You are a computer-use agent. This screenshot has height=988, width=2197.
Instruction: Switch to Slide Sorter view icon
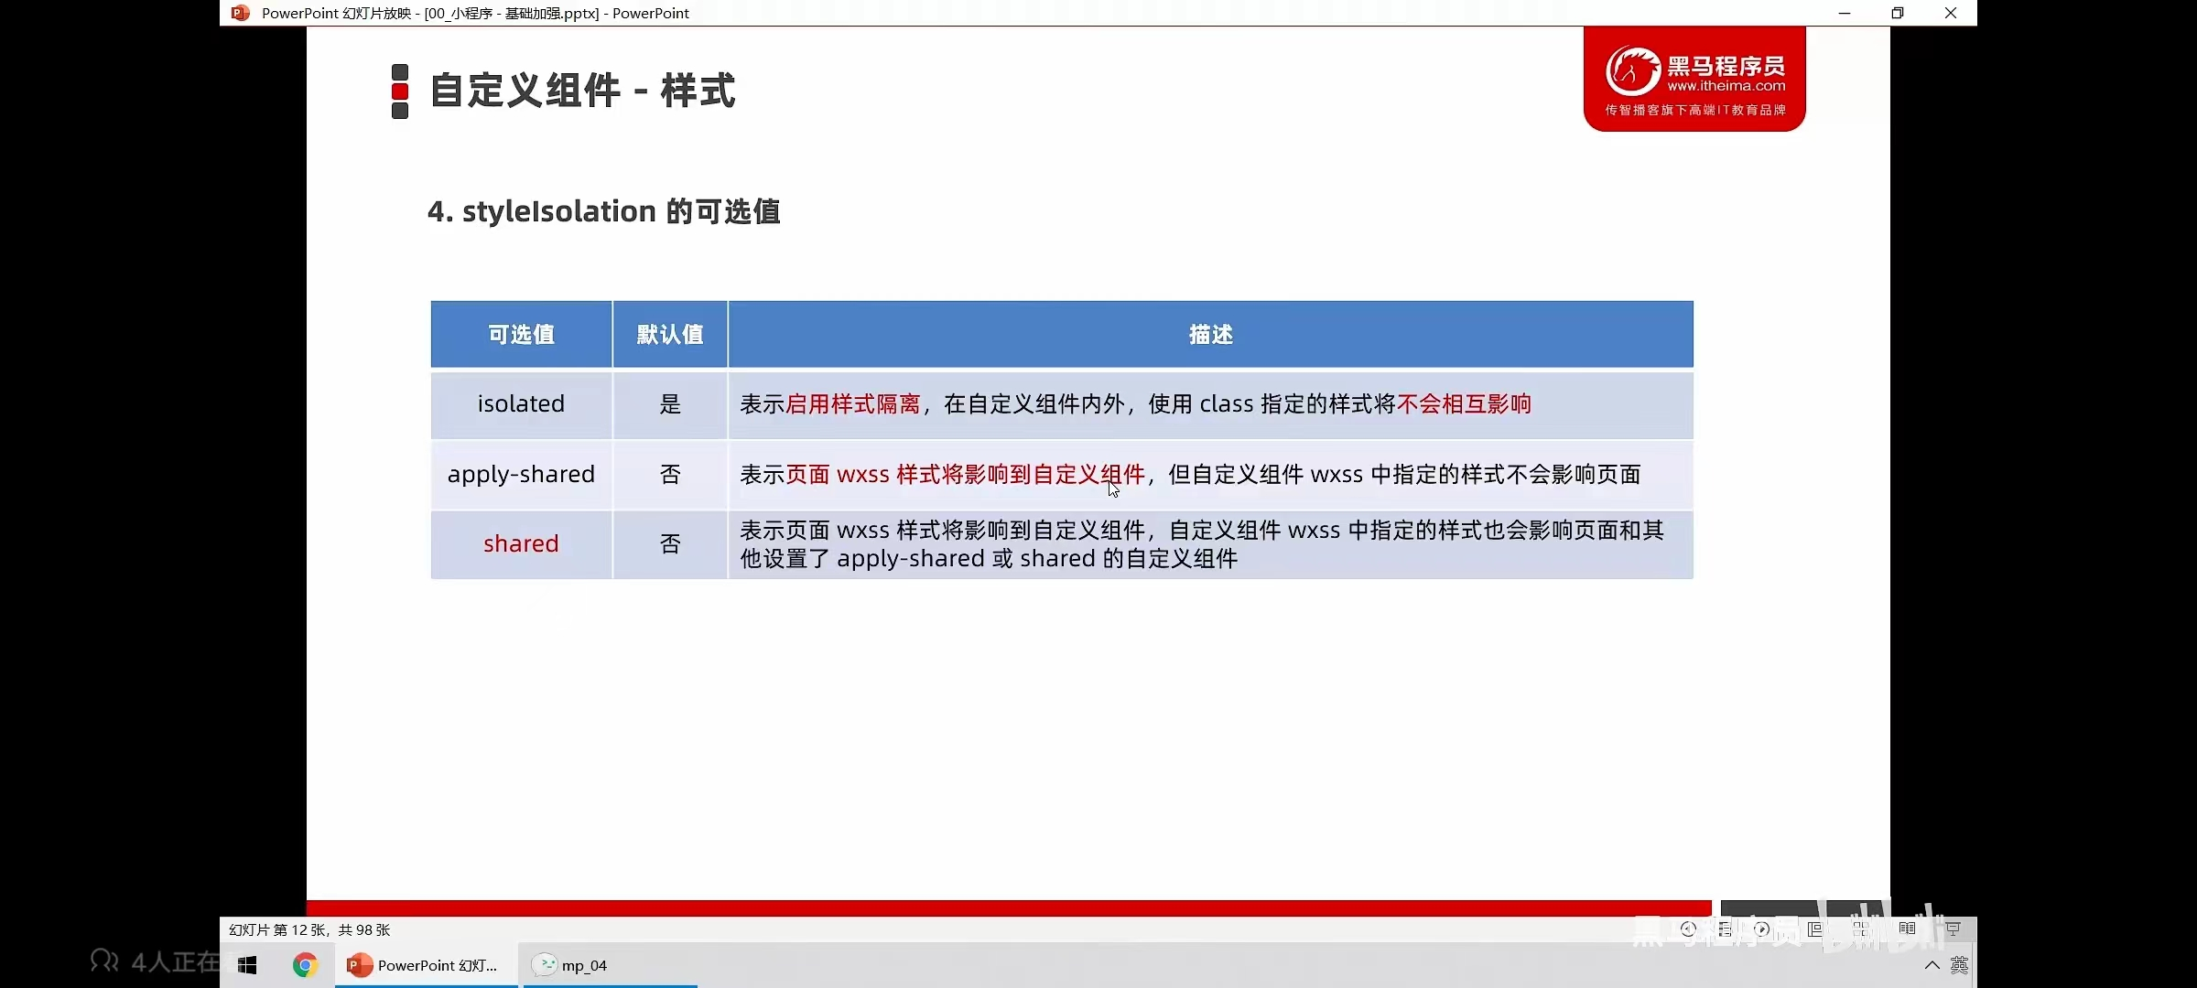pos(1861,929)
